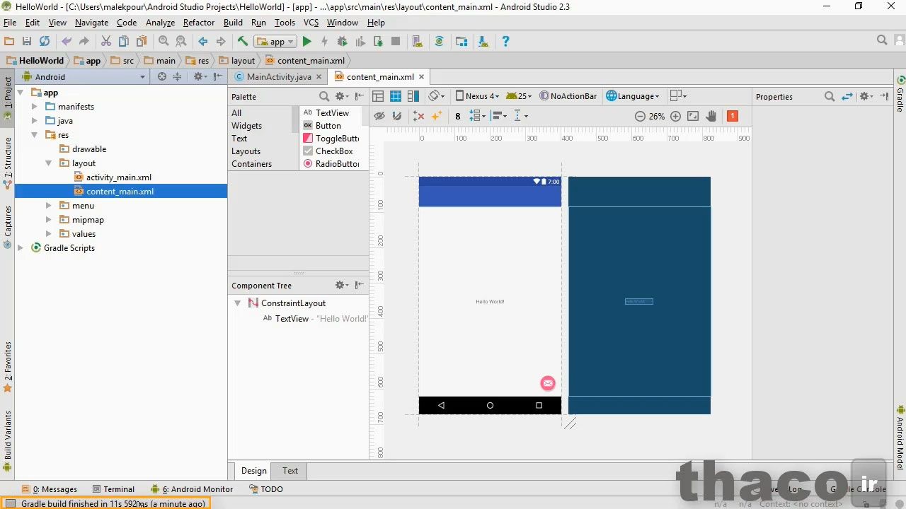
Task: Toggle Show Constraints eye icon
Action: pyautogui.click(x=379, y=116)
